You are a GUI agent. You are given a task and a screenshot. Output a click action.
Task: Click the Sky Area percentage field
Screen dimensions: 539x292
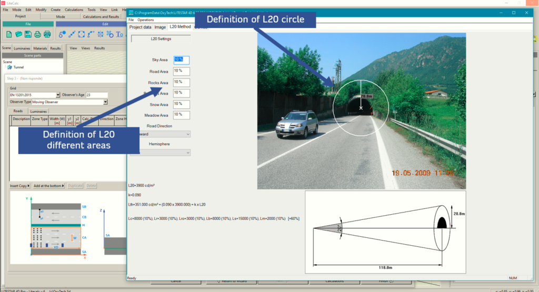click(x=181, y=60)
